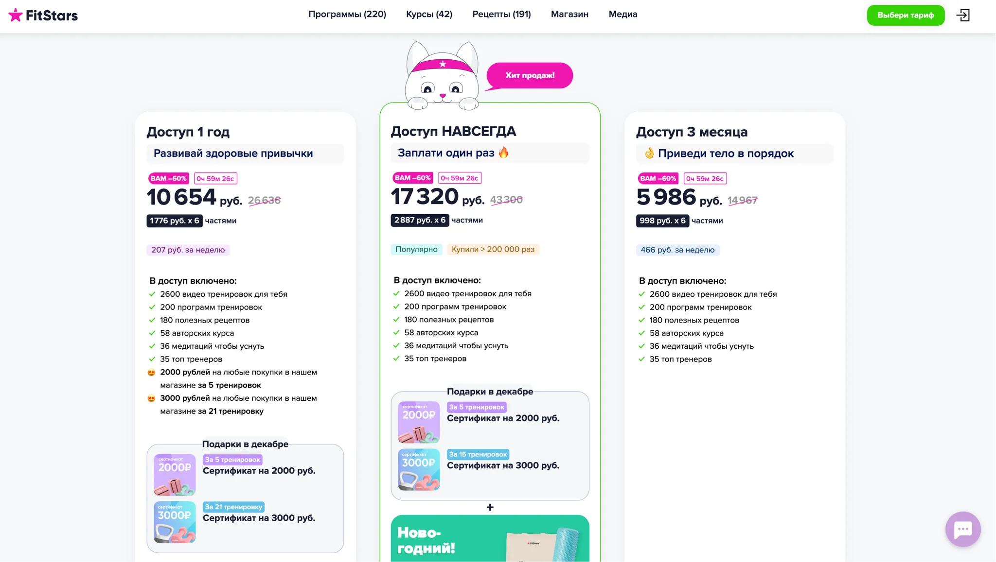Image resolution: width=996 pixels, height=562 pixels.
Task: Click the Популярно tag
Action: coord(416,250)
